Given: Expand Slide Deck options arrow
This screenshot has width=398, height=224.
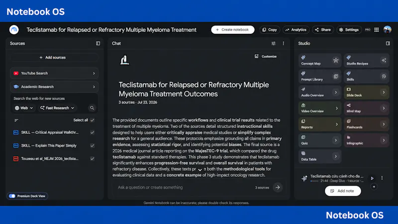Looking at the screenshot, I should pos(384,93).
